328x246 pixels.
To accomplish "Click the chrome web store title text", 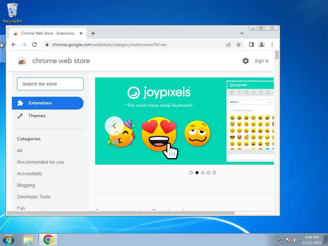I will [61, 61].
